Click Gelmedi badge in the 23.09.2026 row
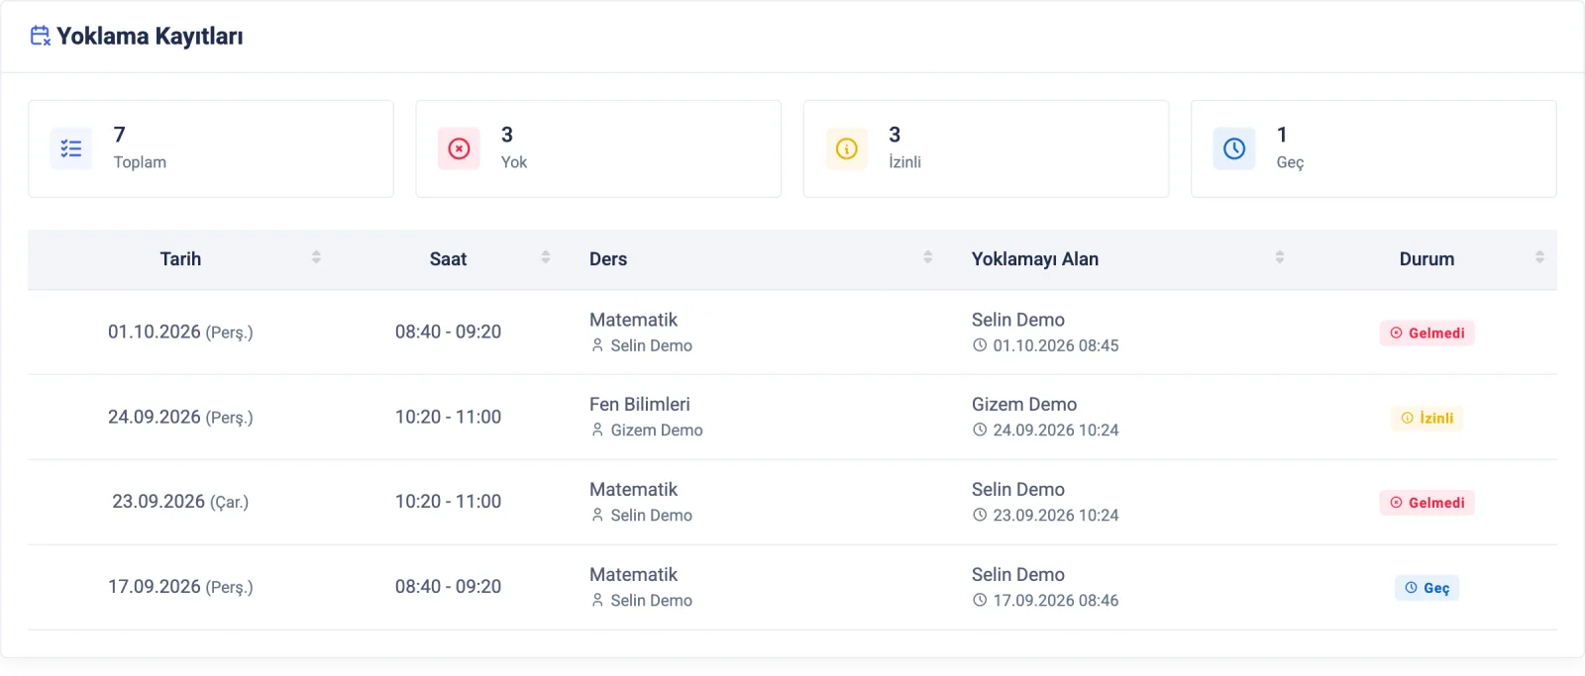The height and width of the screenshot is (676, 1585). (x=1426, y=503)
